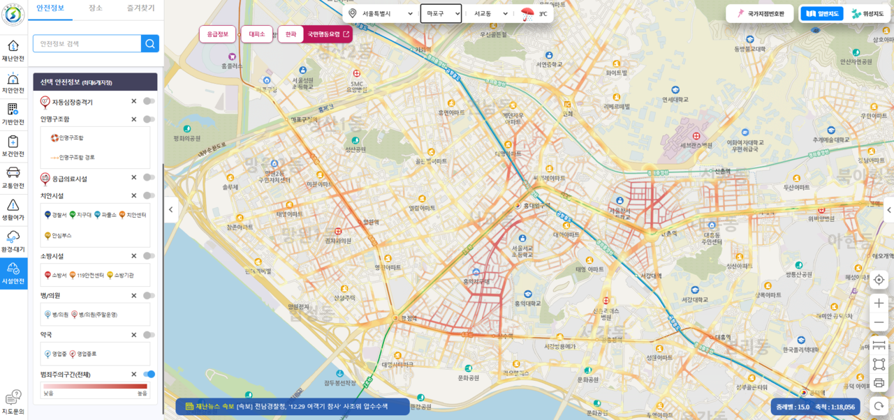
Task: Toggle 자동심장충격기 layer on
Action: [x=149, y=101]
